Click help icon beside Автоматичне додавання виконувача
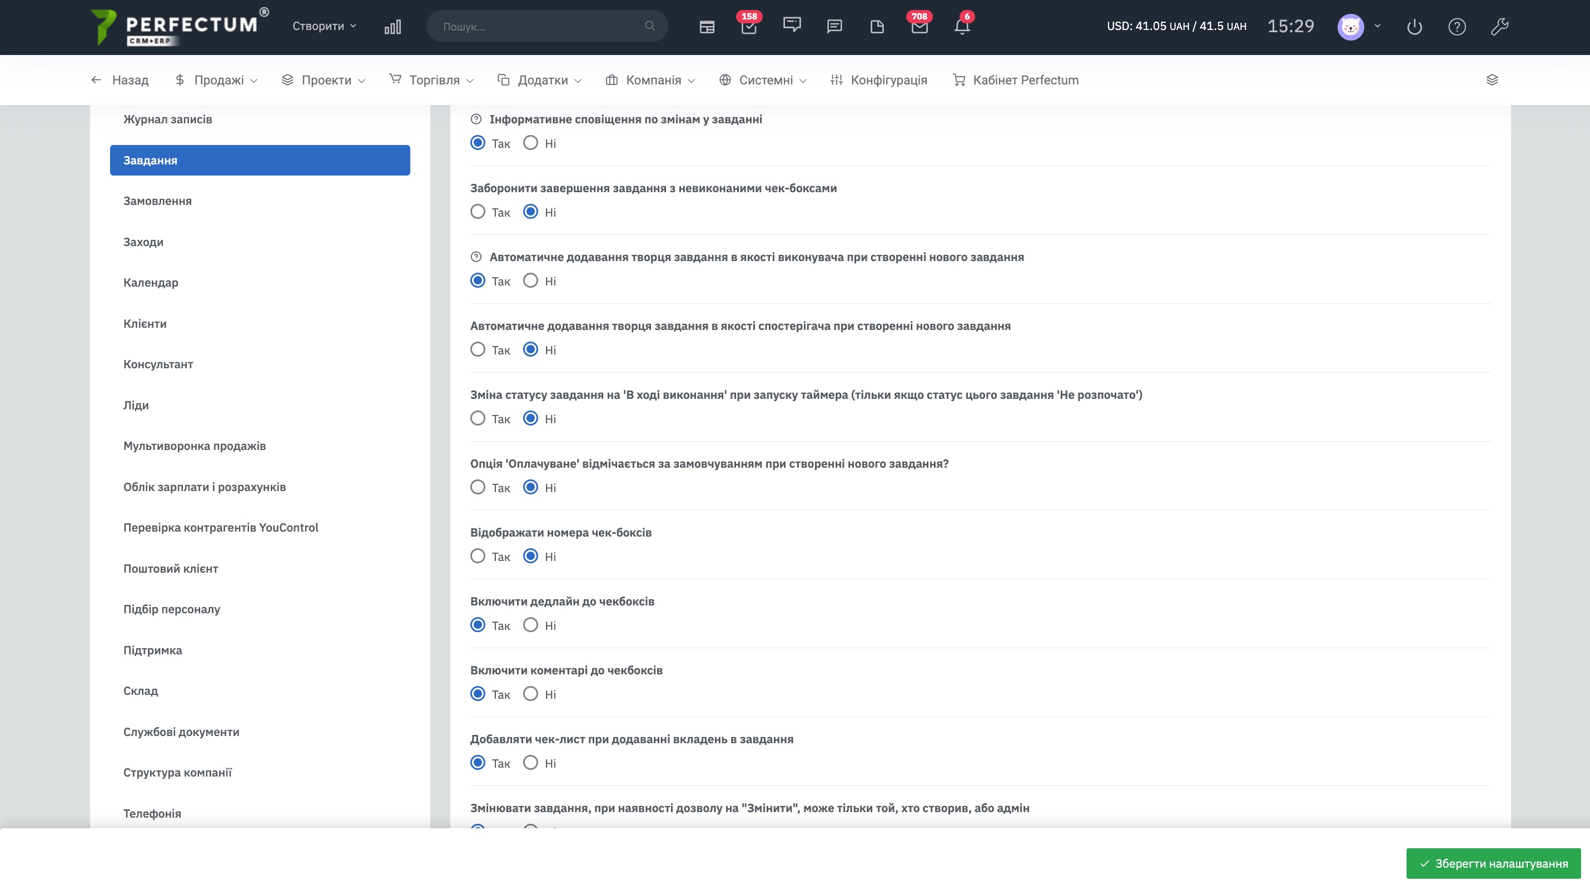The width and height of the screenshot is (1590, 881). 476,257
